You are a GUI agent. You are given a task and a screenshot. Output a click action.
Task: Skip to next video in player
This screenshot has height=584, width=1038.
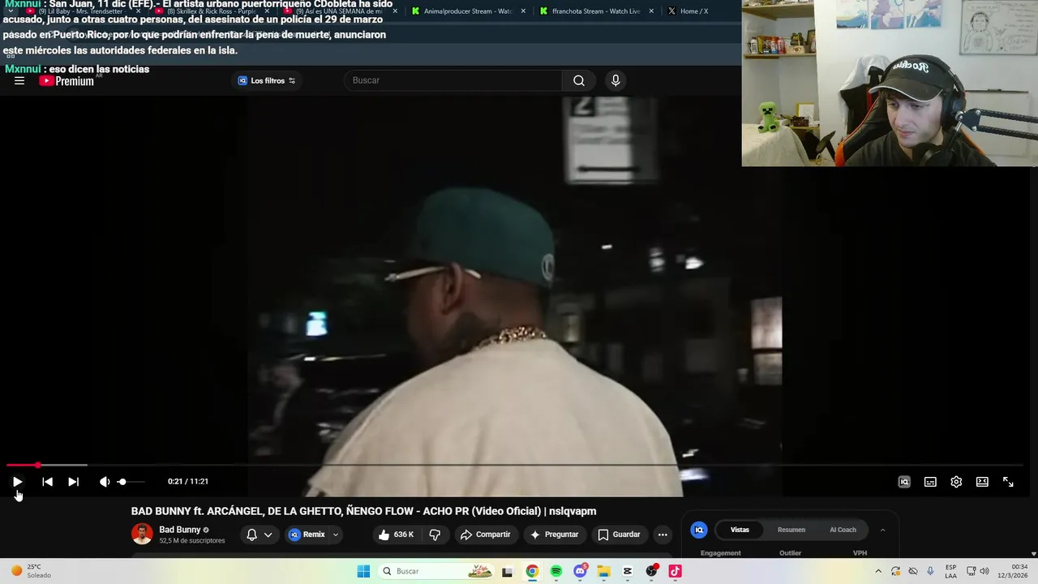coord(73,482)
